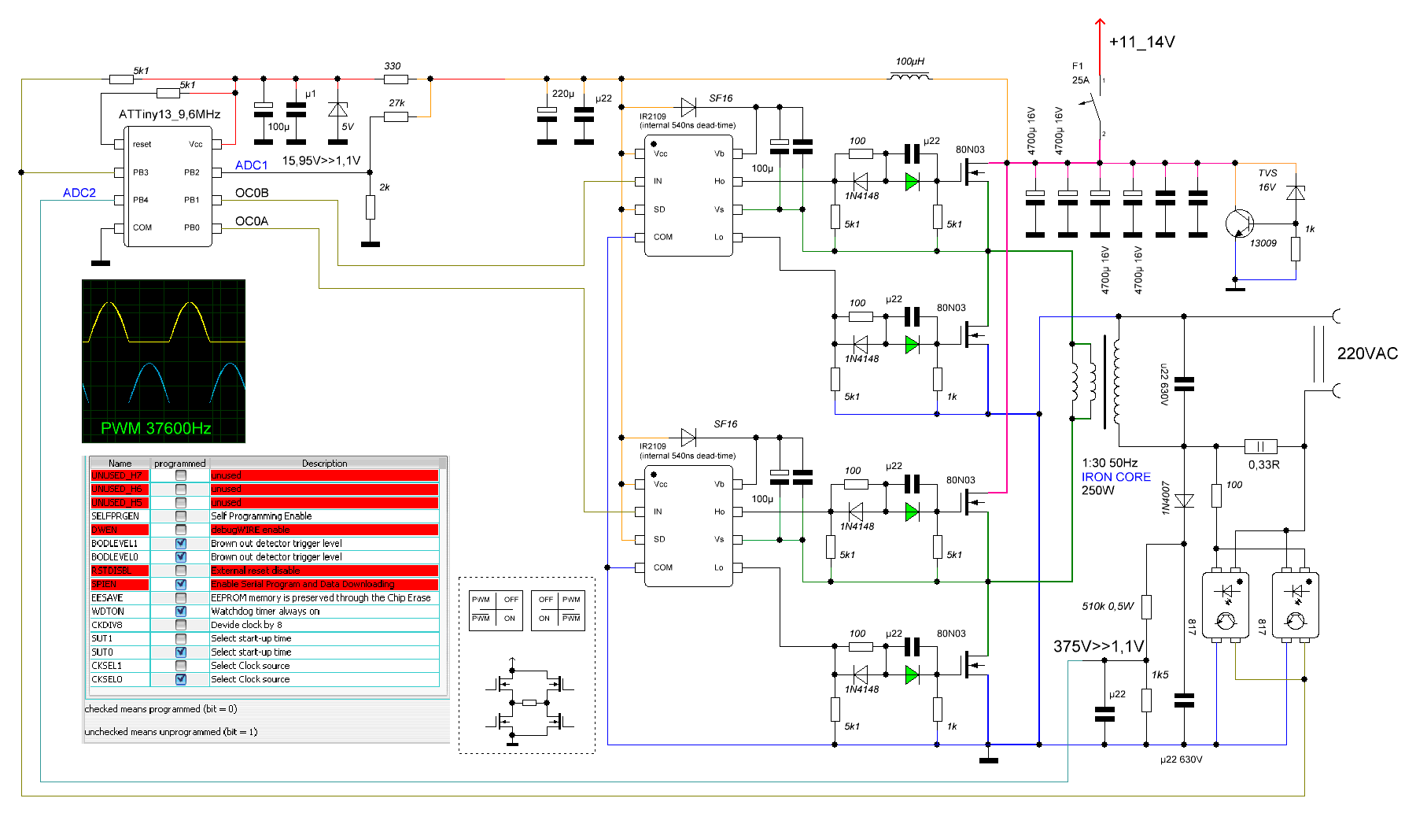
Task: Click the programmed column header
Action: click(180, 463)
